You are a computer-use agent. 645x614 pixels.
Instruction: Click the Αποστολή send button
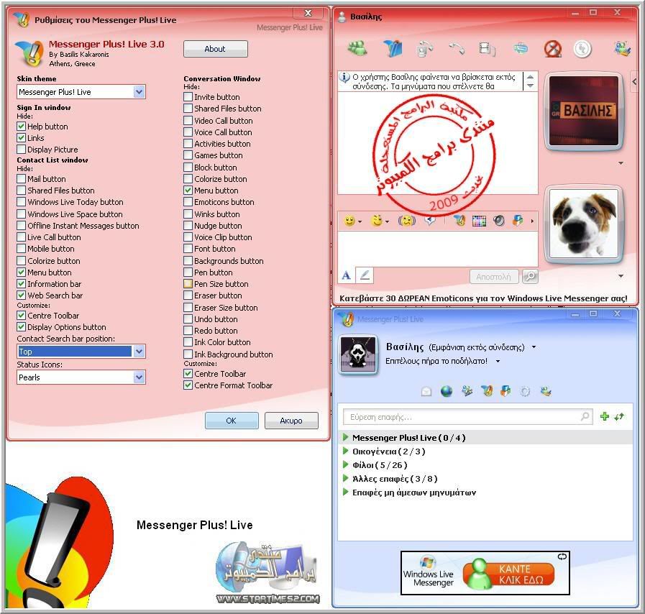pyautogui.click(x=493, y=277)
